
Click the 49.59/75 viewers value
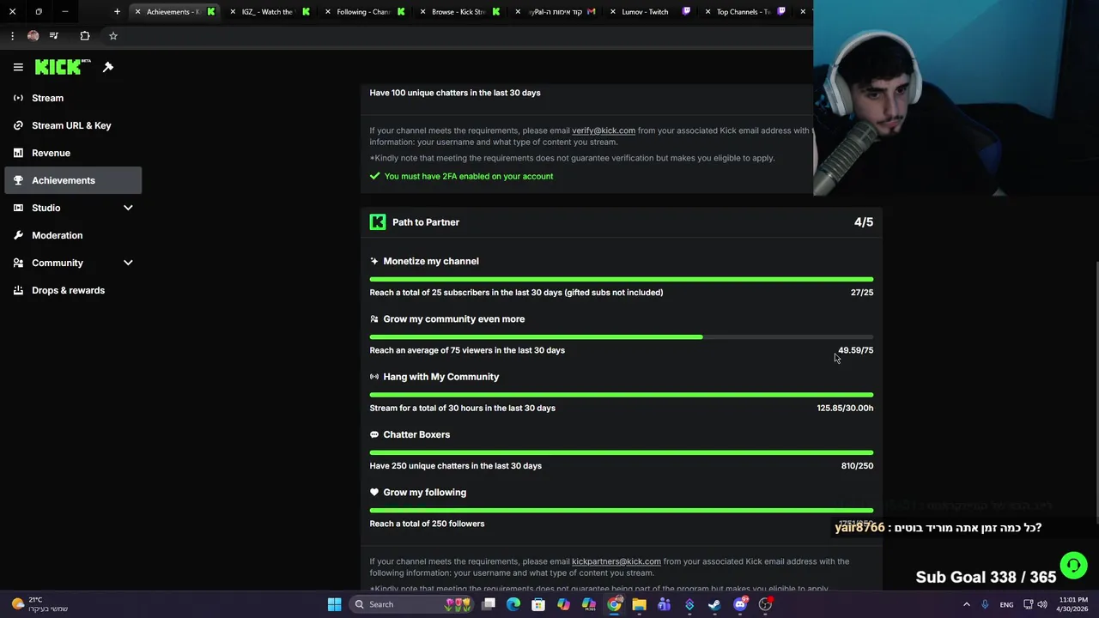856,350
